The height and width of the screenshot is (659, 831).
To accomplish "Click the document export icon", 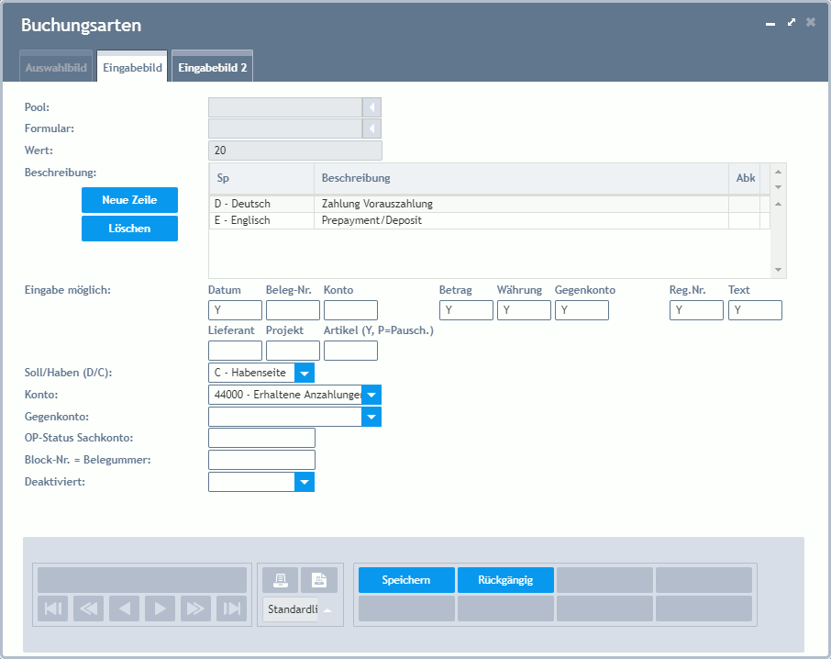I will 319,580.
